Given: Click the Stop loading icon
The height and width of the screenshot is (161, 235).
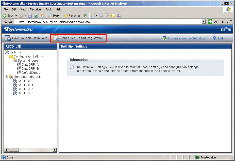Looking at the screenshot, I should pos(30,16).
